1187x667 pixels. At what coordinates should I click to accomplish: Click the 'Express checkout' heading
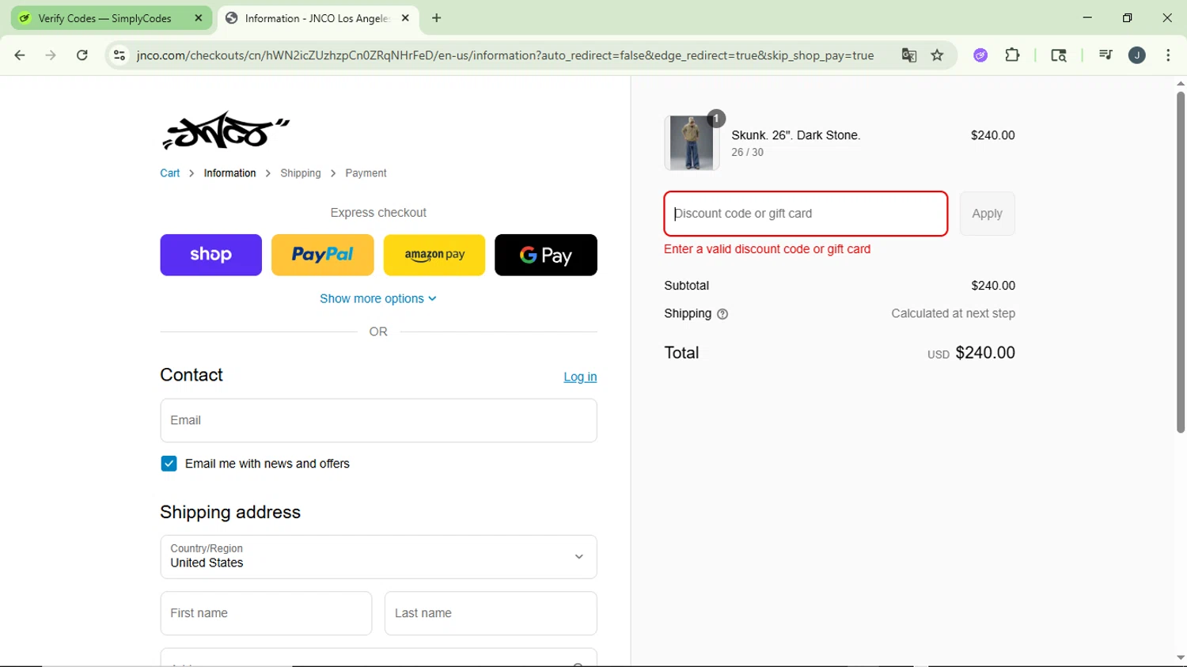click(378, 213)
